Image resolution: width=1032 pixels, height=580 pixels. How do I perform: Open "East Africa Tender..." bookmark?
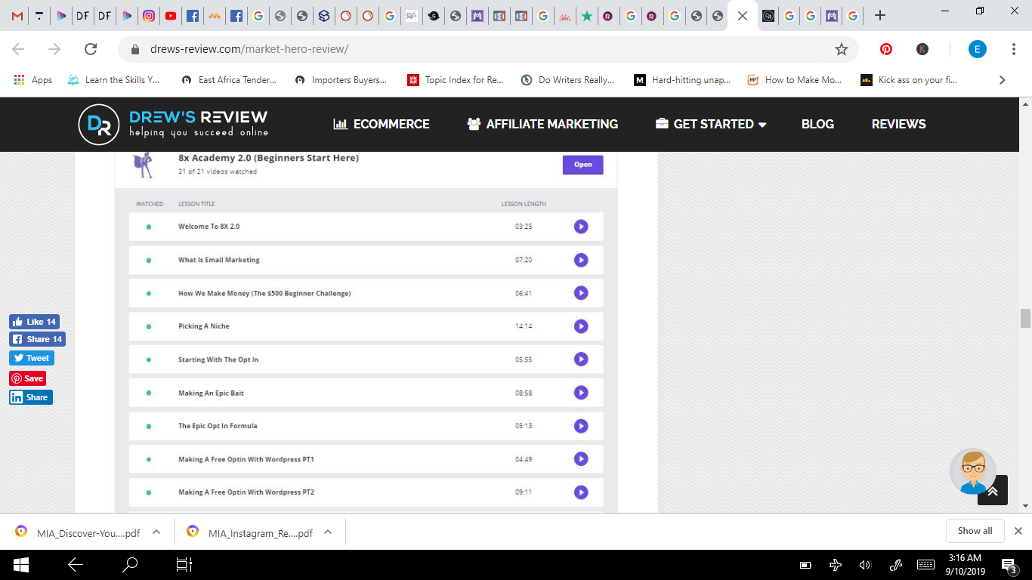pos(229,80)
